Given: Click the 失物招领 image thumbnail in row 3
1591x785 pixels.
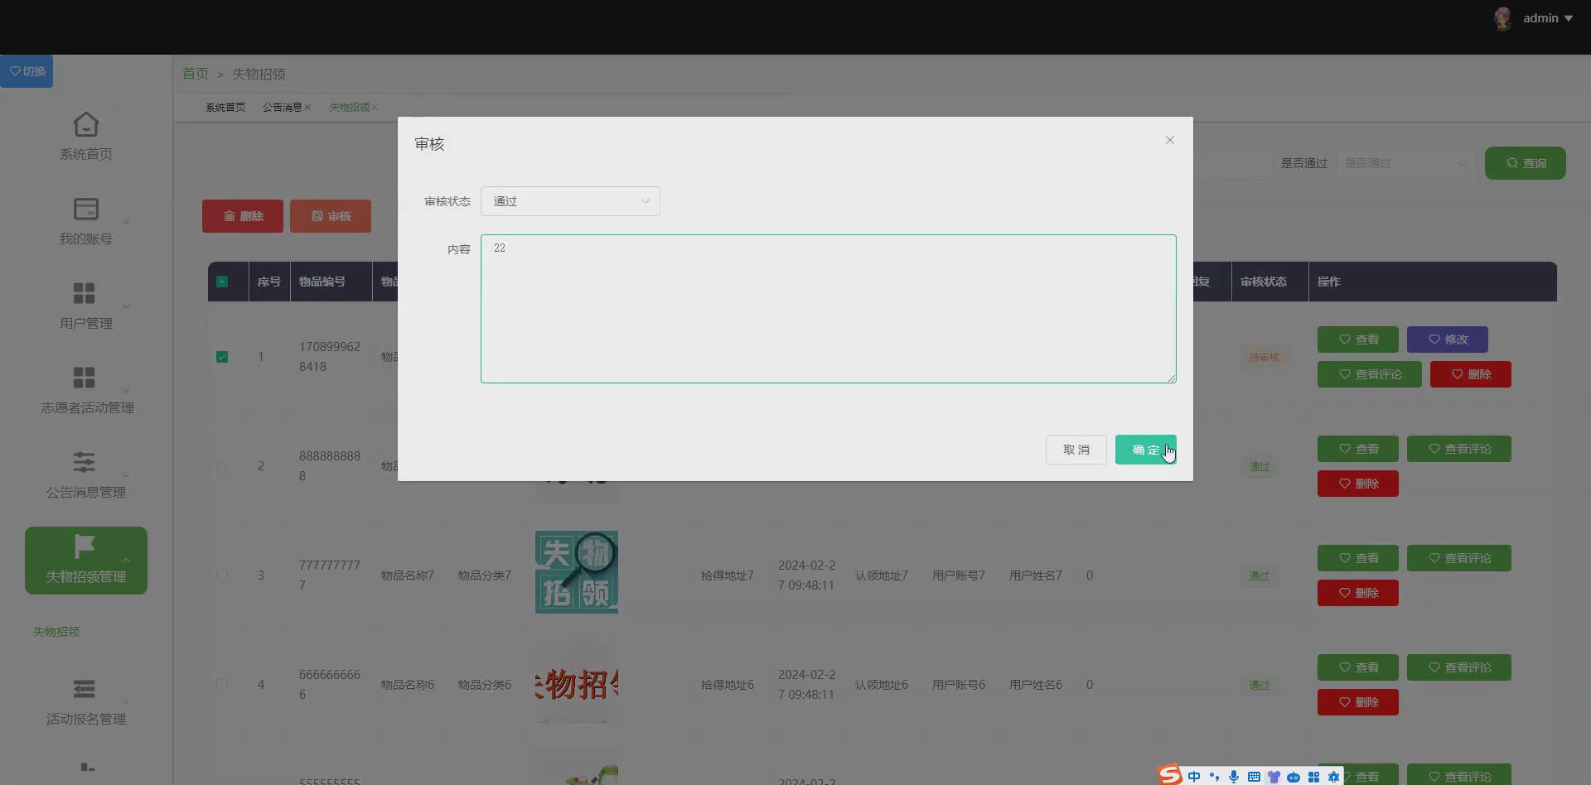Looking at the screenshot, I should tap(576, 572).
